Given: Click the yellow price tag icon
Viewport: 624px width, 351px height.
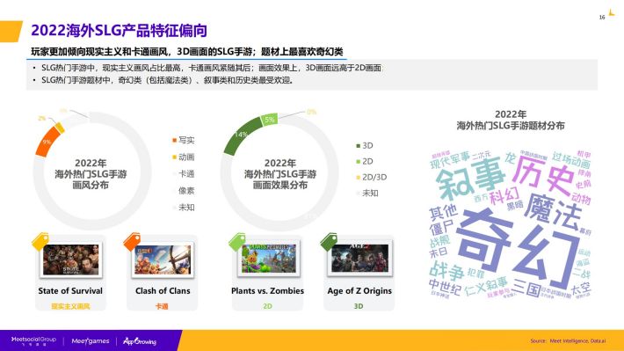Looking at the screenshot, I should click(40, 241).
